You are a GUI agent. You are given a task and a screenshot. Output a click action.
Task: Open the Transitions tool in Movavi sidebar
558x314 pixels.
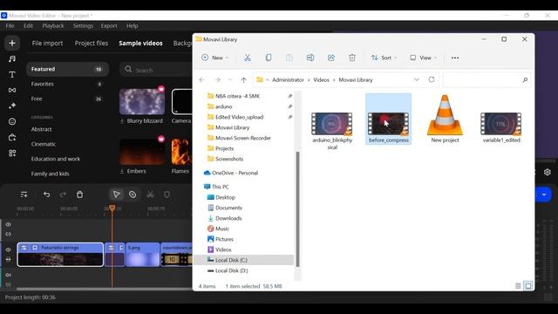12,90
